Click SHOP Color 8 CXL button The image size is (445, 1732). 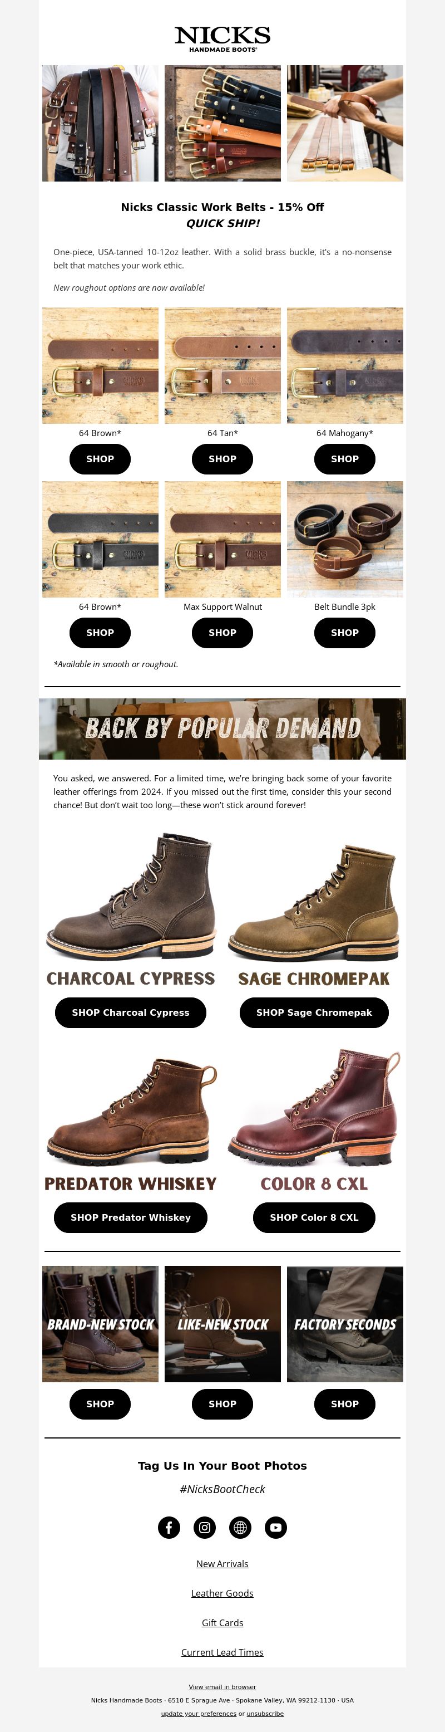tap(314, 1217)
